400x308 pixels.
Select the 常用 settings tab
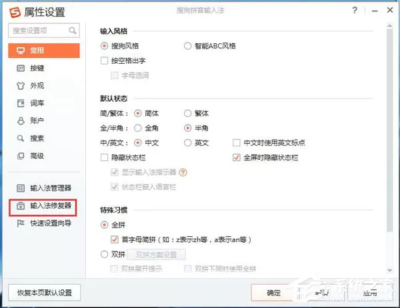coord(44,51)
